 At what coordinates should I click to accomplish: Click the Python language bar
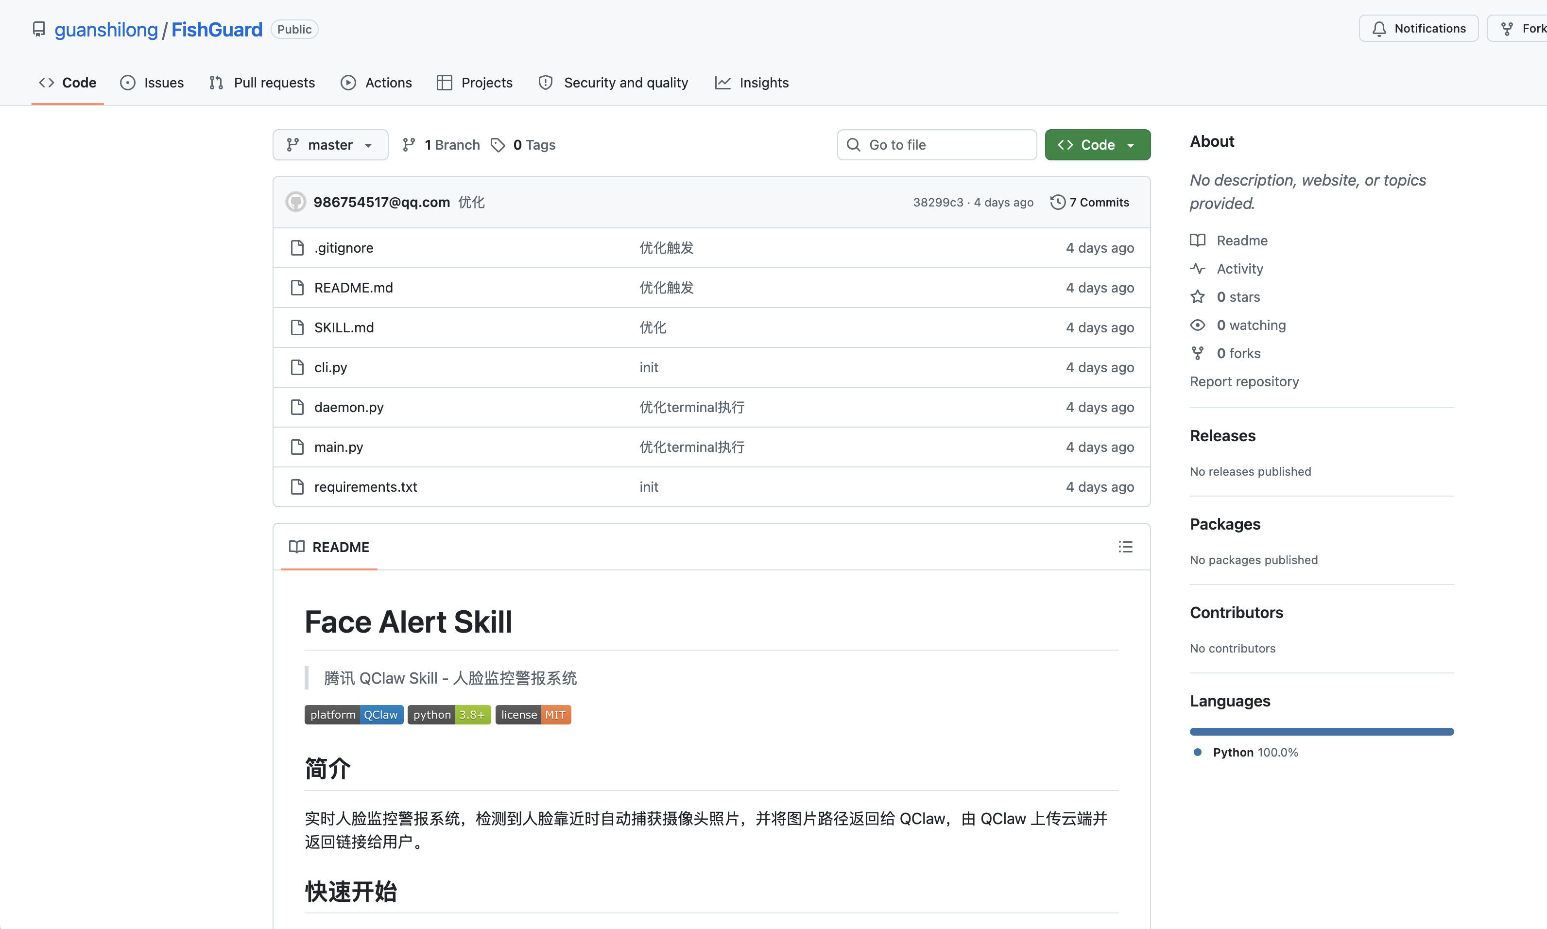tap(1321, 731)
